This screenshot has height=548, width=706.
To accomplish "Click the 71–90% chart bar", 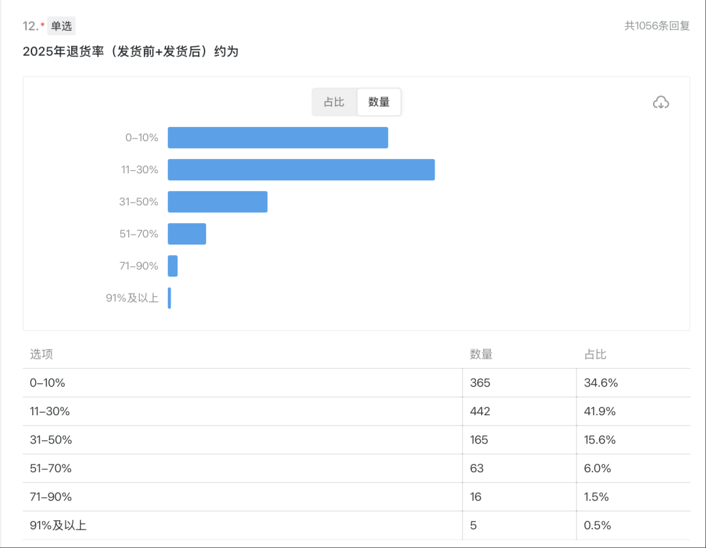I will tap(173, 266).
